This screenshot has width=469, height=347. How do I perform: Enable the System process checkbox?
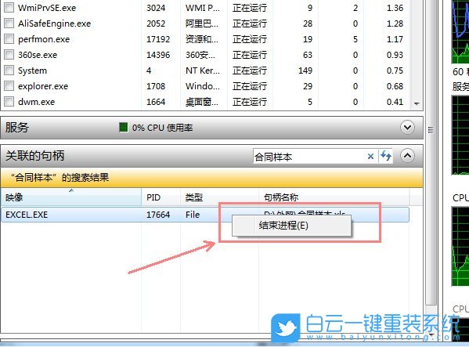tap(9, 70)
